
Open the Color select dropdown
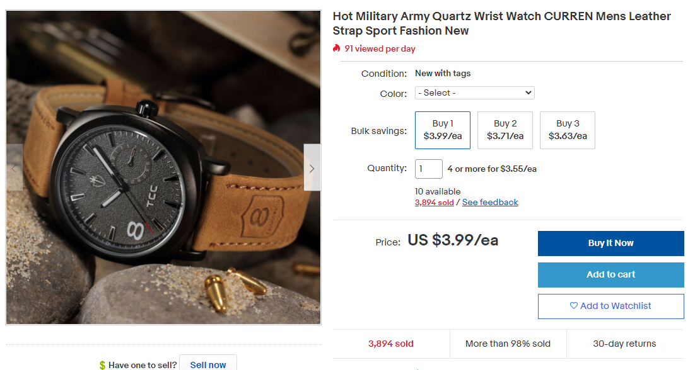(474, 93)
